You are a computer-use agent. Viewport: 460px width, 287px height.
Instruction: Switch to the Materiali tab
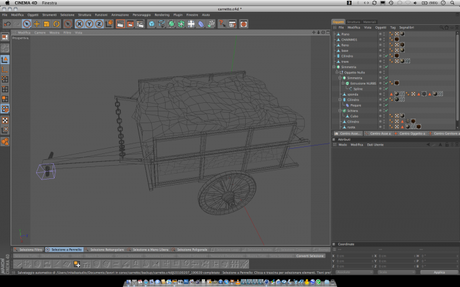369,22
